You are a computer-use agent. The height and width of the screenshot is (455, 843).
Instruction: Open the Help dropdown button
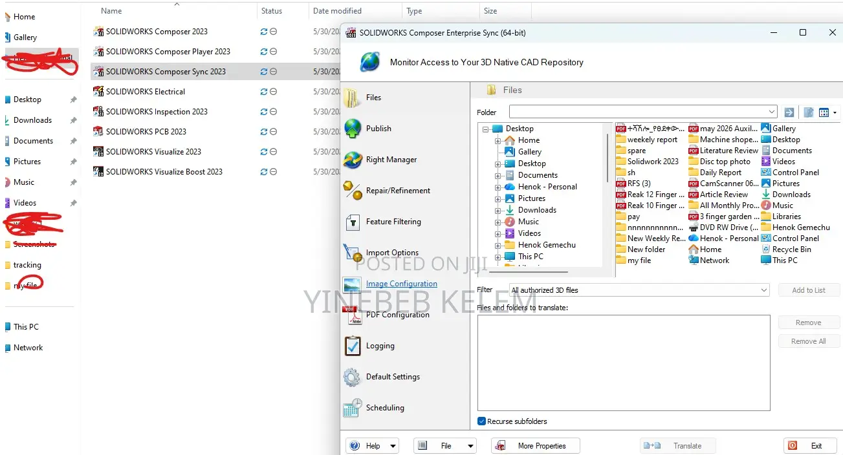click(x=372, y=446)
